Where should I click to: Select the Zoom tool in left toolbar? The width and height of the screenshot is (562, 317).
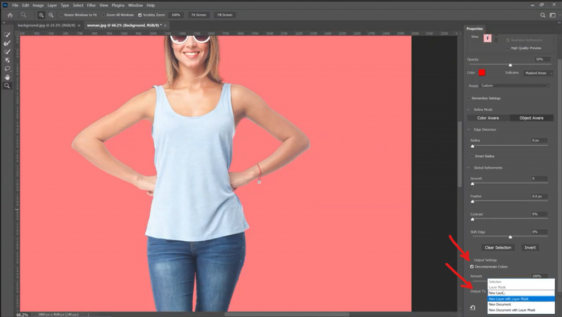click(7, 86)
